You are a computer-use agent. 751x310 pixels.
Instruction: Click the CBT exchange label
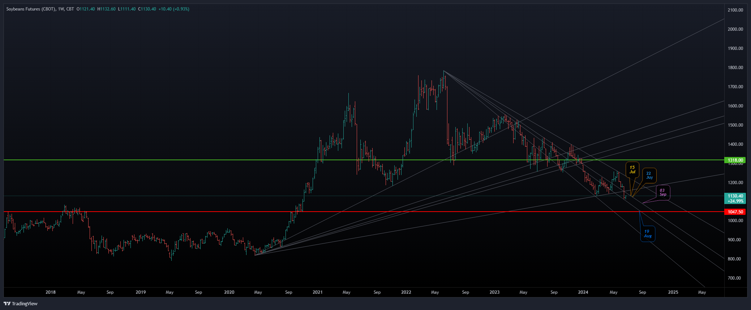pyautogui.click(x=70, y=9)
